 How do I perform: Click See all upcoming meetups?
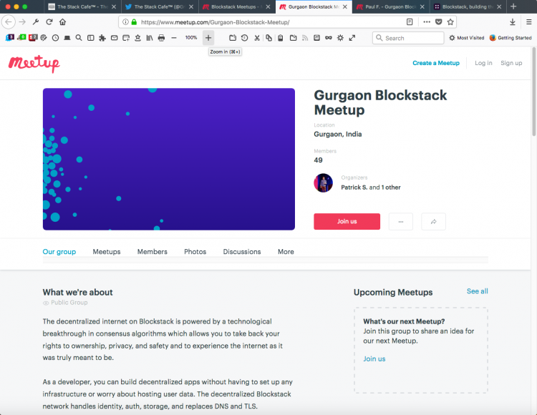point(478,291)
